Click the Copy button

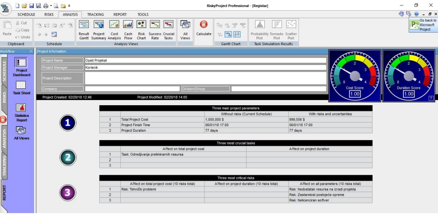point(22,30)
